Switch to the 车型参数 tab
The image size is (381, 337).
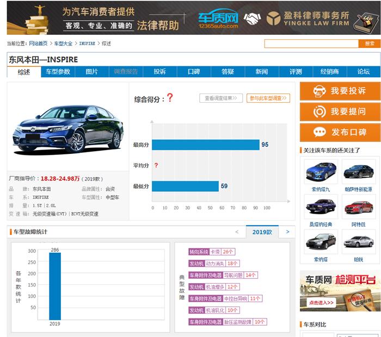[x=58, y=72]
